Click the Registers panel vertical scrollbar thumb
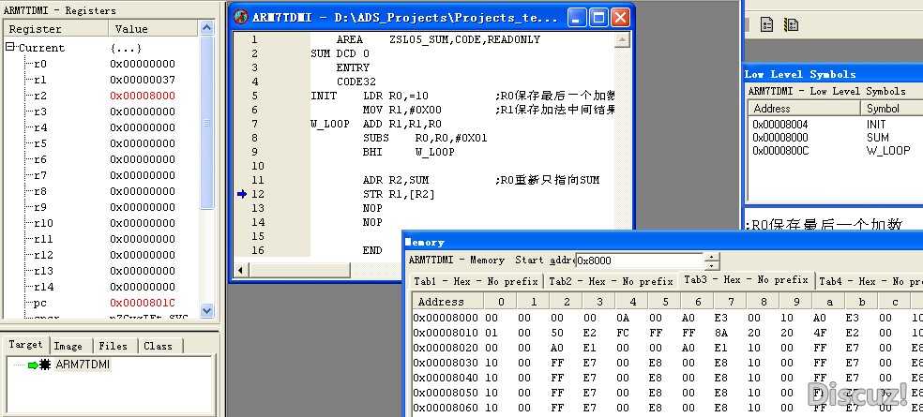Image resolution: width=923 pixels, height=417 pixels. 206,121
